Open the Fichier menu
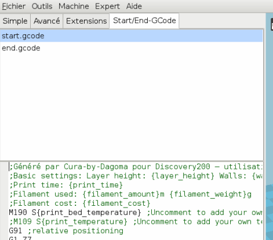 [14, 6]
